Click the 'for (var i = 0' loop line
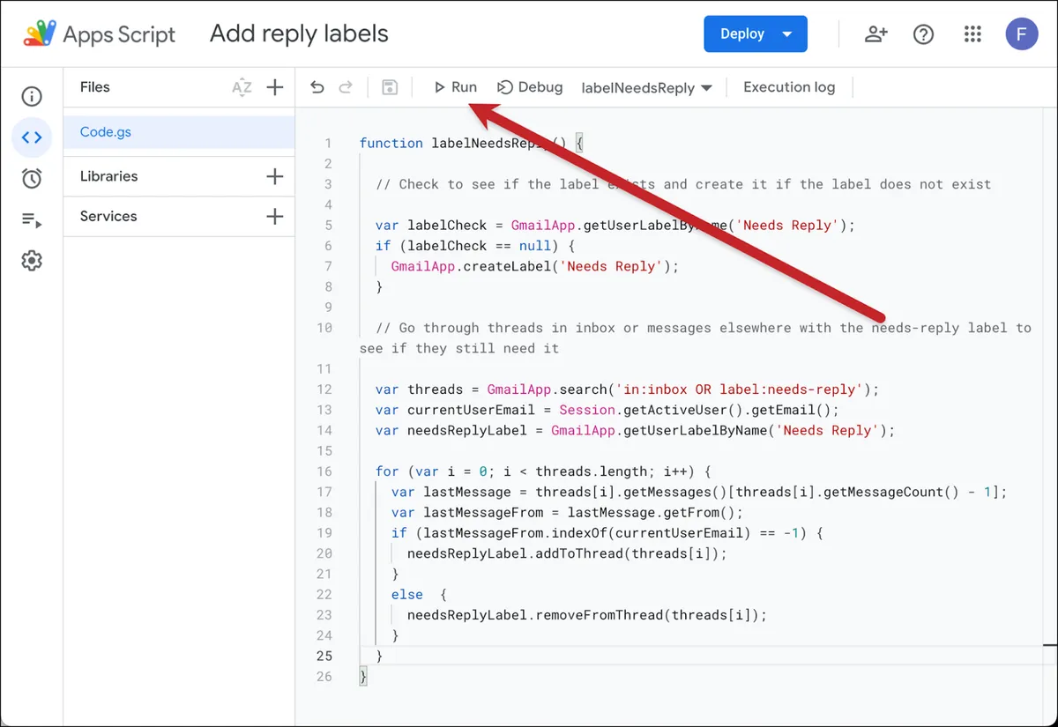Image resolution: width=1058 pixels, height=727 pixels. tap(543, 471)
